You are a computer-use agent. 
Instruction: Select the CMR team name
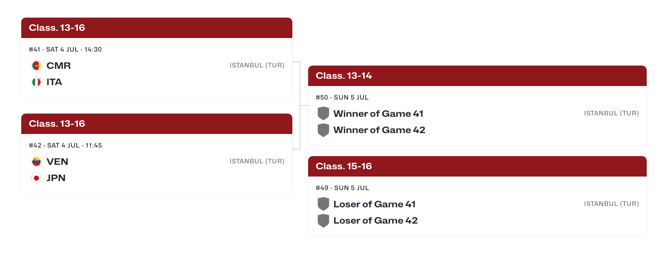[59, 66]
